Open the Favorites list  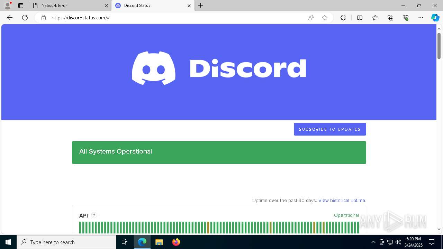click(375, 18)
